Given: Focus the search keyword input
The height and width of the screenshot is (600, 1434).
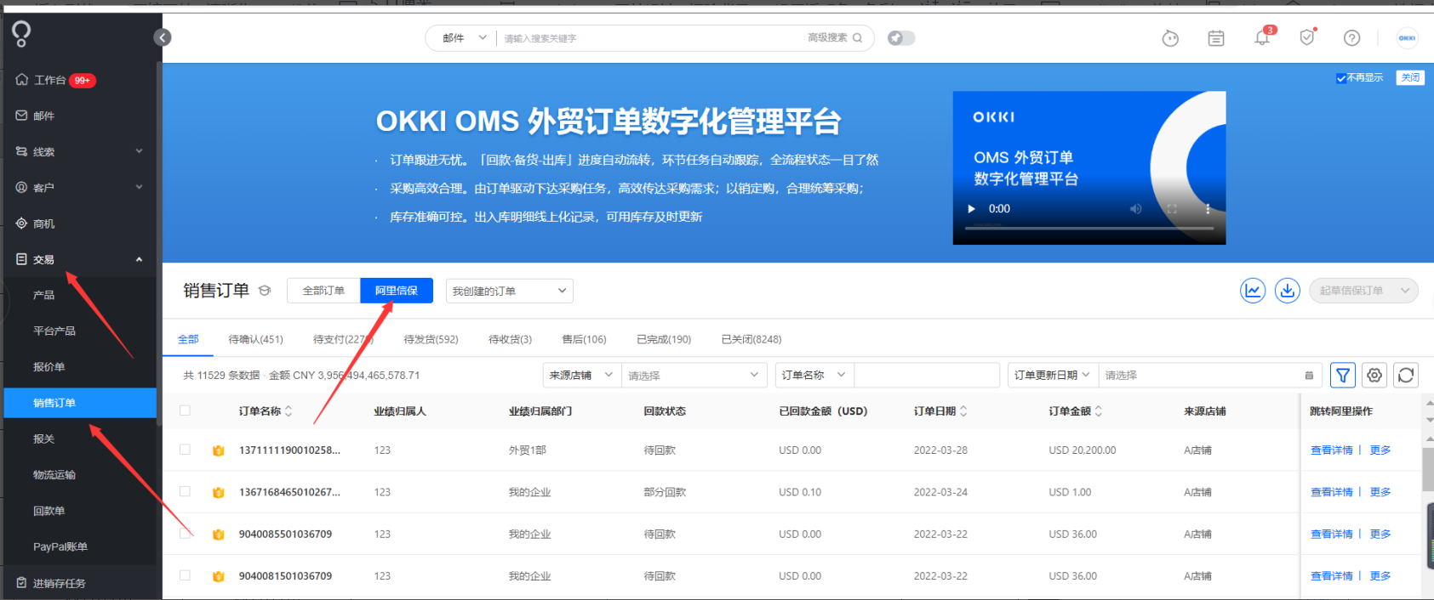Looking at the screenshot, I should click(x=651, y=38).
